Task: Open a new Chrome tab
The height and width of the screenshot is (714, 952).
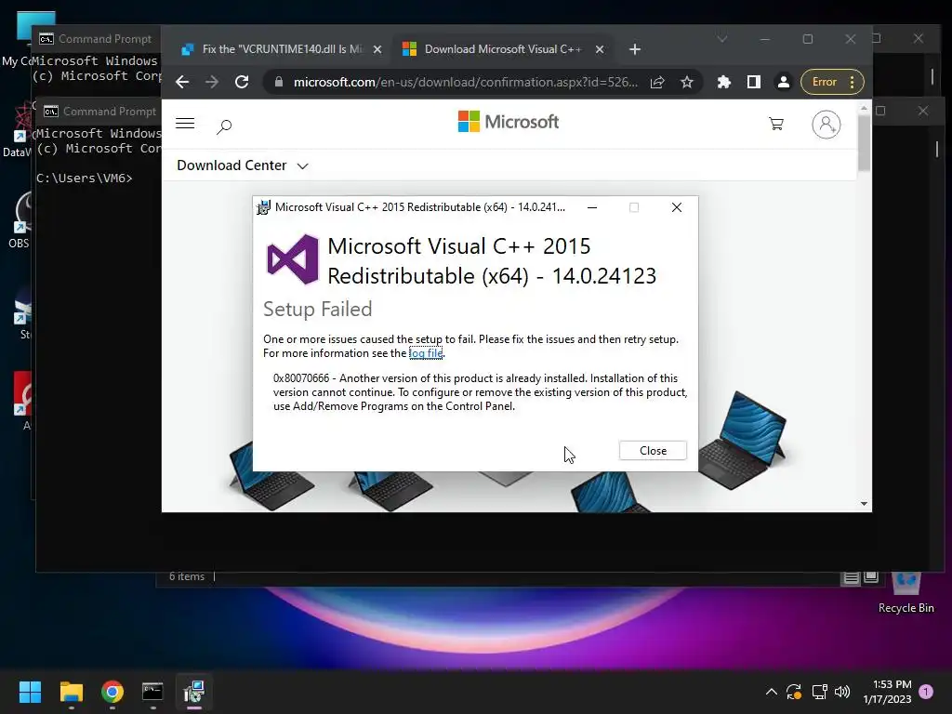Action: 635,49
